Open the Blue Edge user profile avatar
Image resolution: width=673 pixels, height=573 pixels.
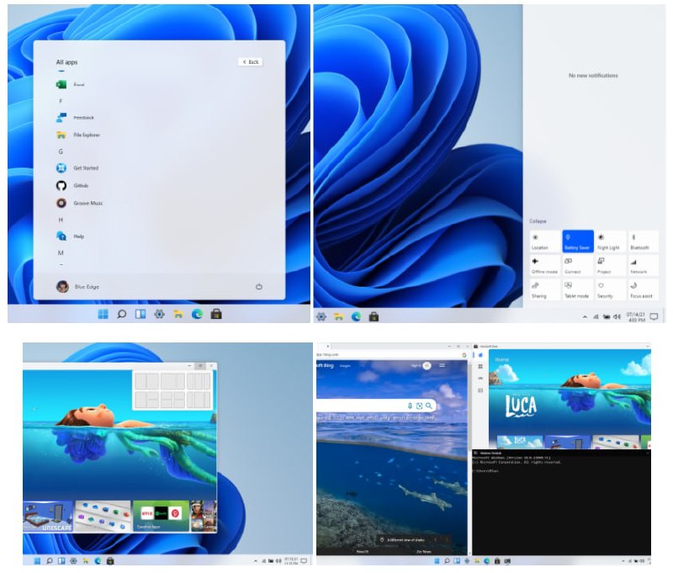62,286
